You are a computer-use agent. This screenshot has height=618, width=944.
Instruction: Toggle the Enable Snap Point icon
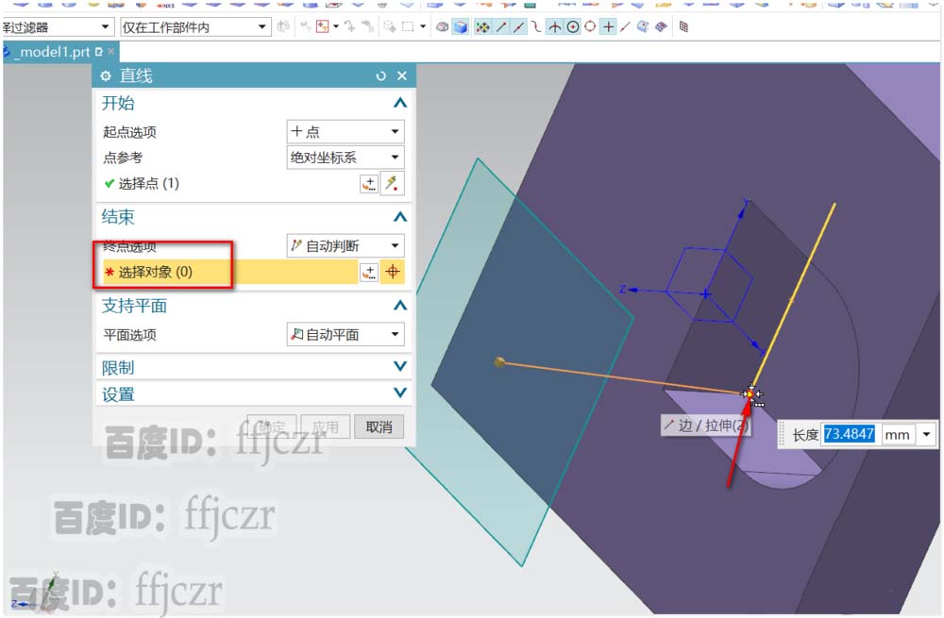pos(482,27)
